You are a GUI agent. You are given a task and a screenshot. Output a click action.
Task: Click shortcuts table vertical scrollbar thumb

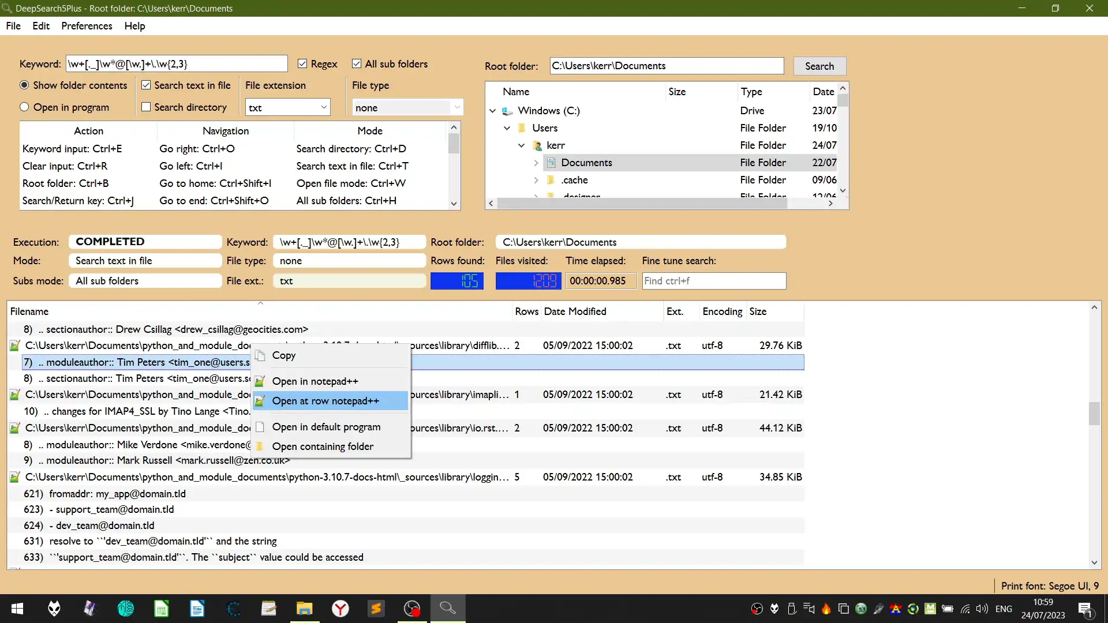[454, 143]
